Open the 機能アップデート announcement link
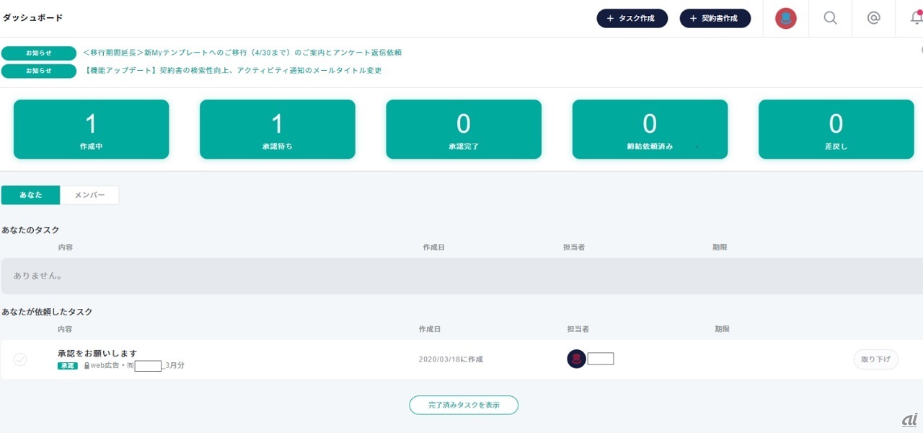Screen dimensions: 923x433 tap(233, 71)
